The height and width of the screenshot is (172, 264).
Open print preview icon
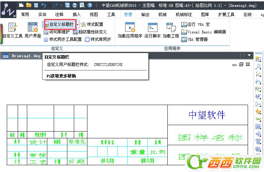tap(82, 5)
